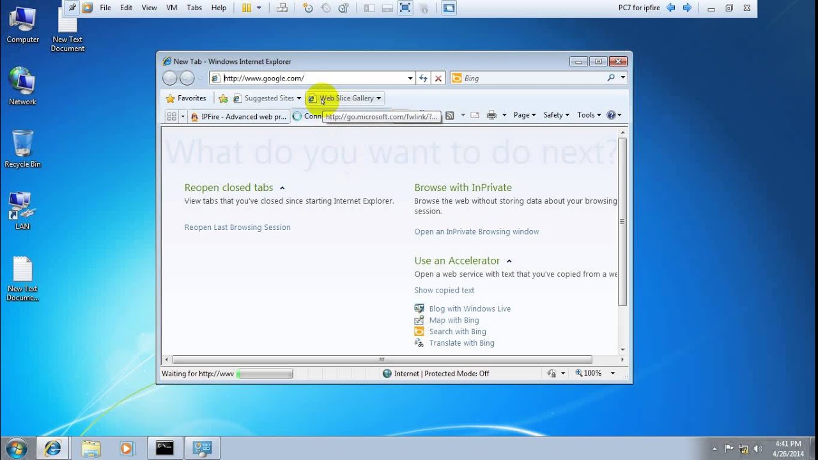The height and width of the screenshot is (460, 818).
Task: Click Internet Explorer icon on taskbar
Action: tap(52, 448)
